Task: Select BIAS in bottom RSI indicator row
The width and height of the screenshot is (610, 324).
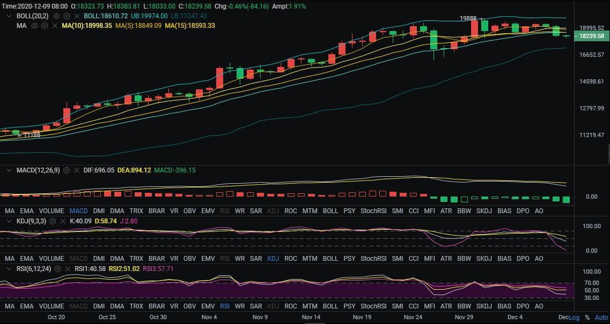Action: pos(504,306)
